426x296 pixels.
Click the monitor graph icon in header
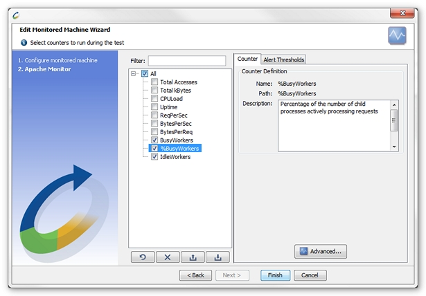[397, 35]
